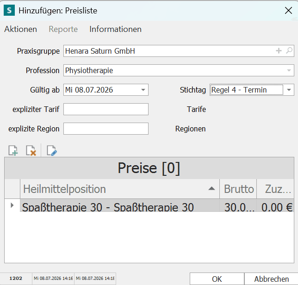Expand the Stichtag rule dropdown arrow

[x=289, y=90]
